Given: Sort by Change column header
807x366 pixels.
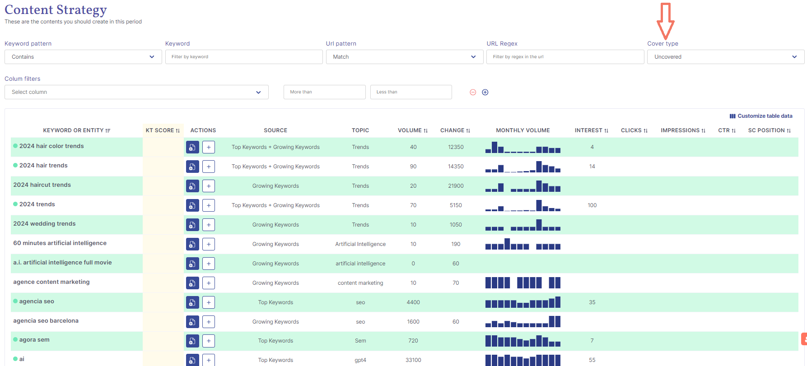Looking at the screenshot, I should coord(455,130).
